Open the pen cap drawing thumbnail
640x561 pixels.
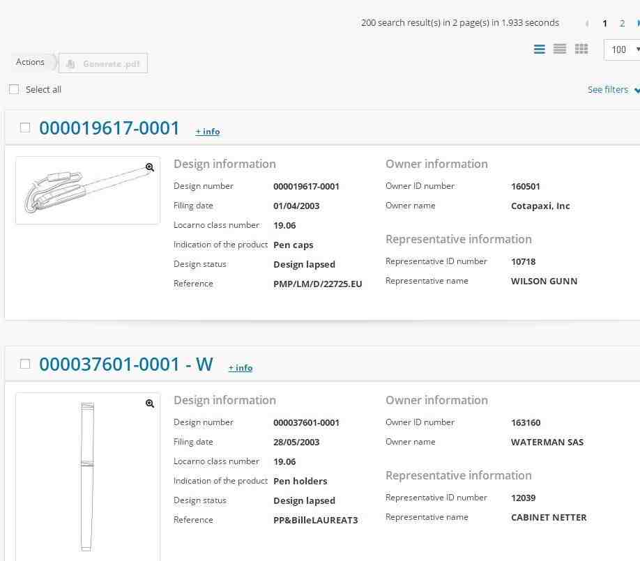[x=88, y=190]
